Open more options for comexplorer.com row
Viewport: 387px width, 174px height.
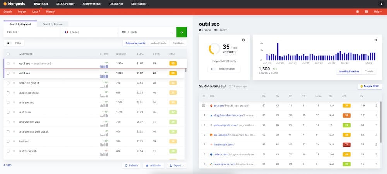click(376, 164)
